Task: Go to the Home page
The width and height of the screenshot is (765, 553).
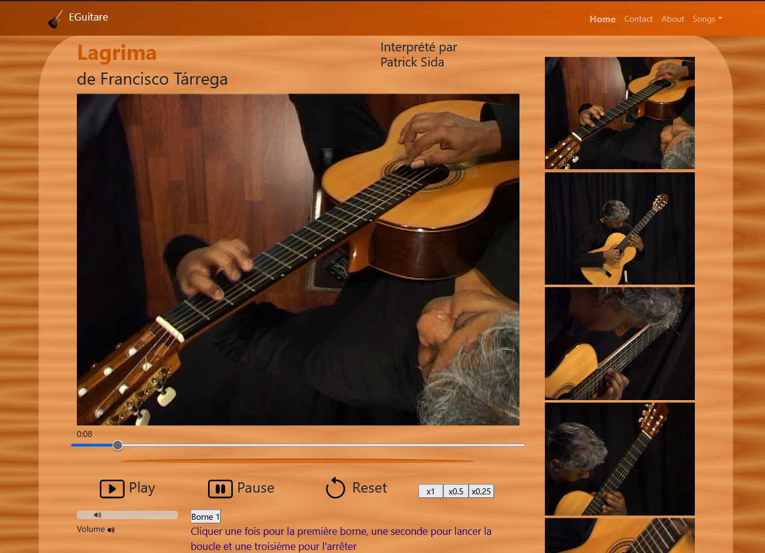Action: (602, 19)
